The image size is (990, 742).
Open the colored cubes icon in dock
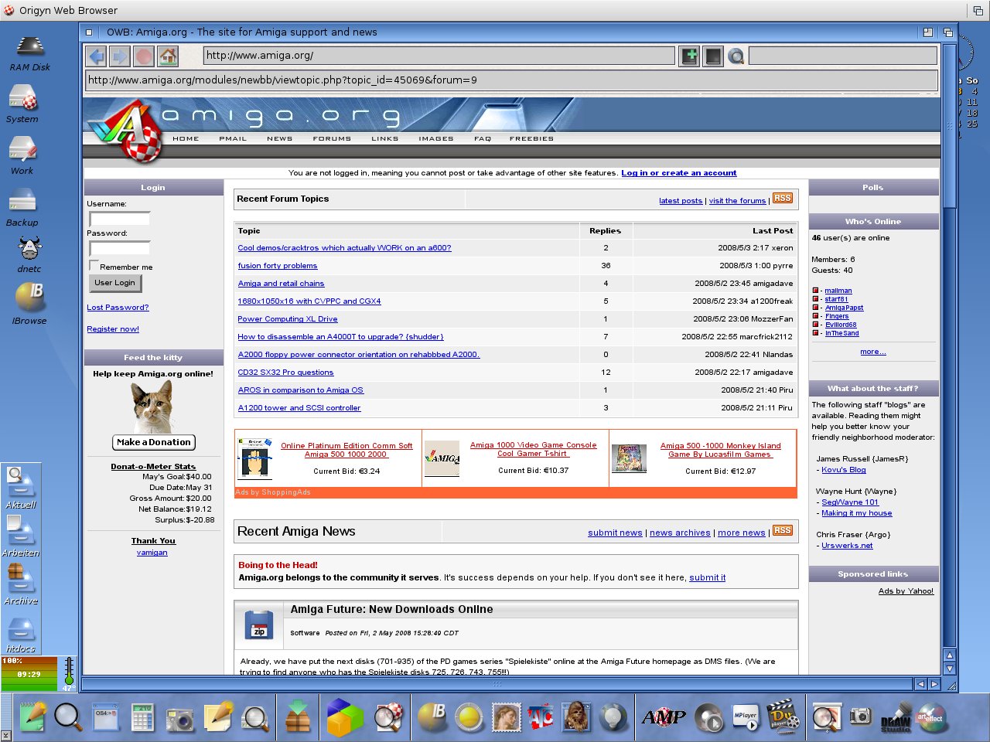344,716
